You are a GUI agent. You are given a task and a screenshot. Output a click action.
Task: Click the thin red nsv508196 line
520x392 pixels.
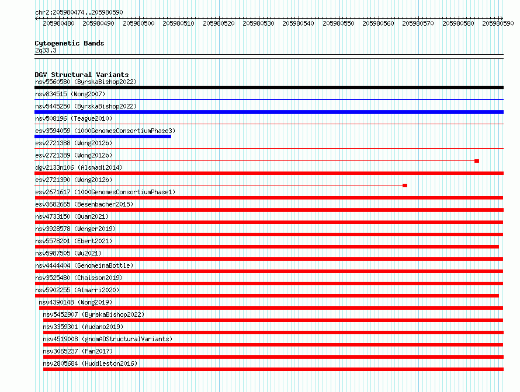pos(269,124)
